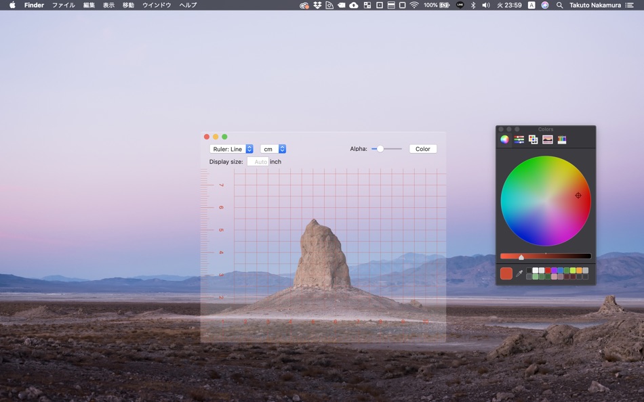Click the Alpha slider knob
Image resolution: width=644 pixels, height=402 pixels.
coord(380,149)
